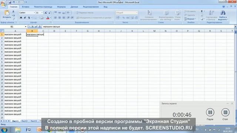
Task: Open the Общий number format dropdown
Action: click(x=137, y=13)
